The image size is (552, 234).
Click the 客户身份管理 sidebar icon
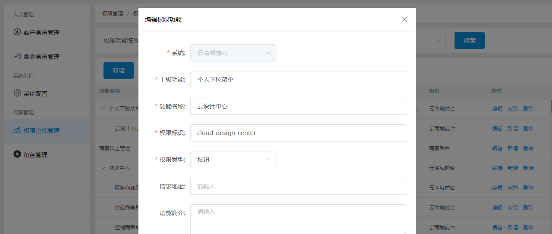click(x=17, y=32)
